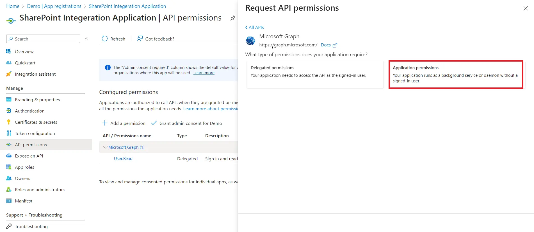Collapse the sidebar navigation menu
534x232 pixels.
point(86,39)
